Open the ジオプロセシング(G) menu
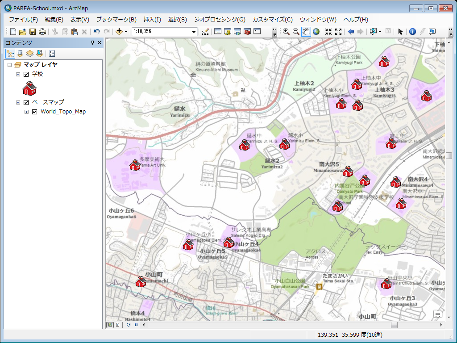Image resolution: width=457 pixels, height=343 pixels. point(220,20)
